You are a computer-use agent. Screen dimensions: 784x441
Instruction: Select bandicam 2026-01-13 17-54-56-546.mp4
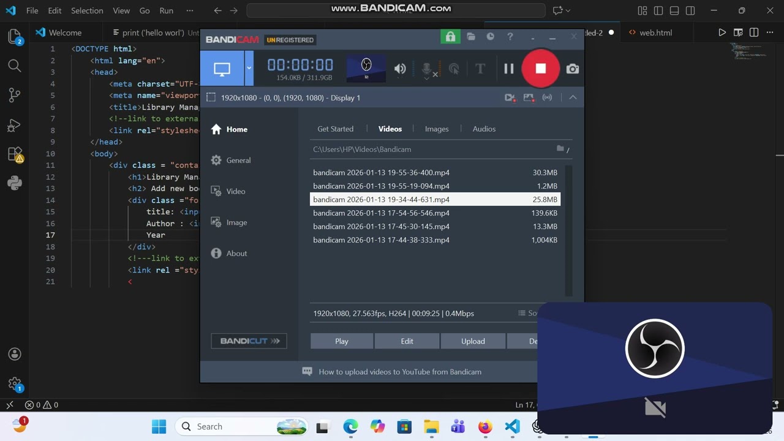435,213
